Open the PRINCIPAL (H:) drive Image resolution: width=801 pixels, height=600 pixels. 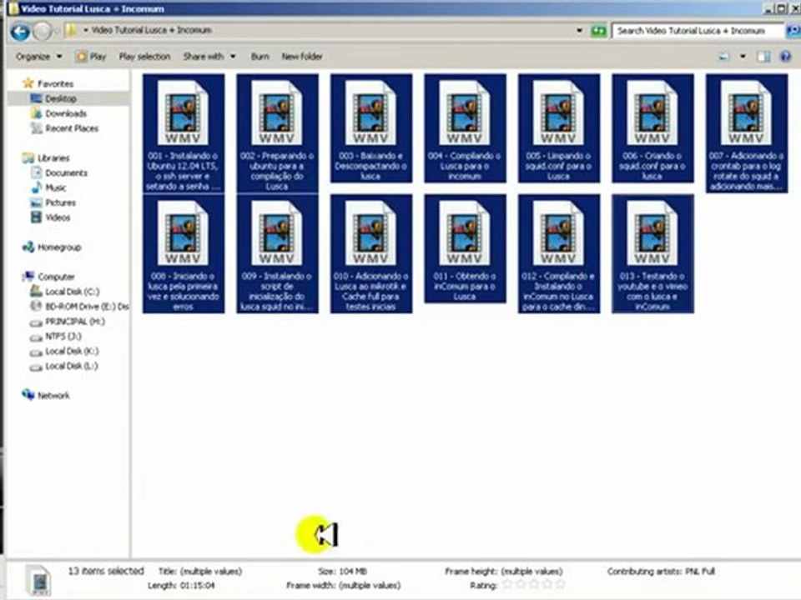[x=68, y=322]
